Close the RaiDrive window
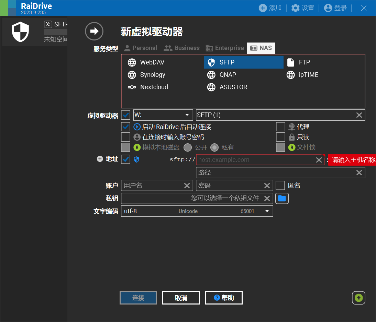Viewport: 376px width, 322px height. click(x=364, y=8)
